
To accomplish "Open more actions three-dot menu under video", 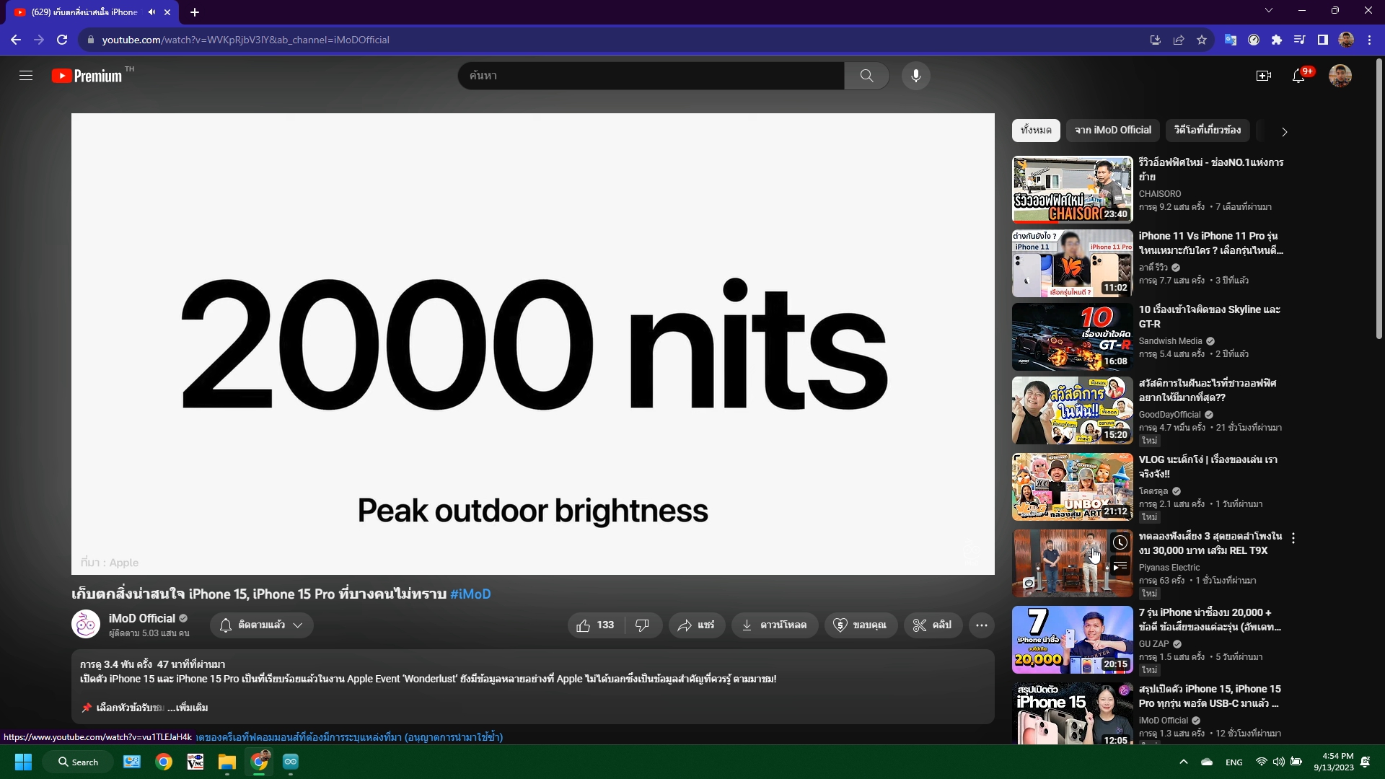I will point(982,625).
